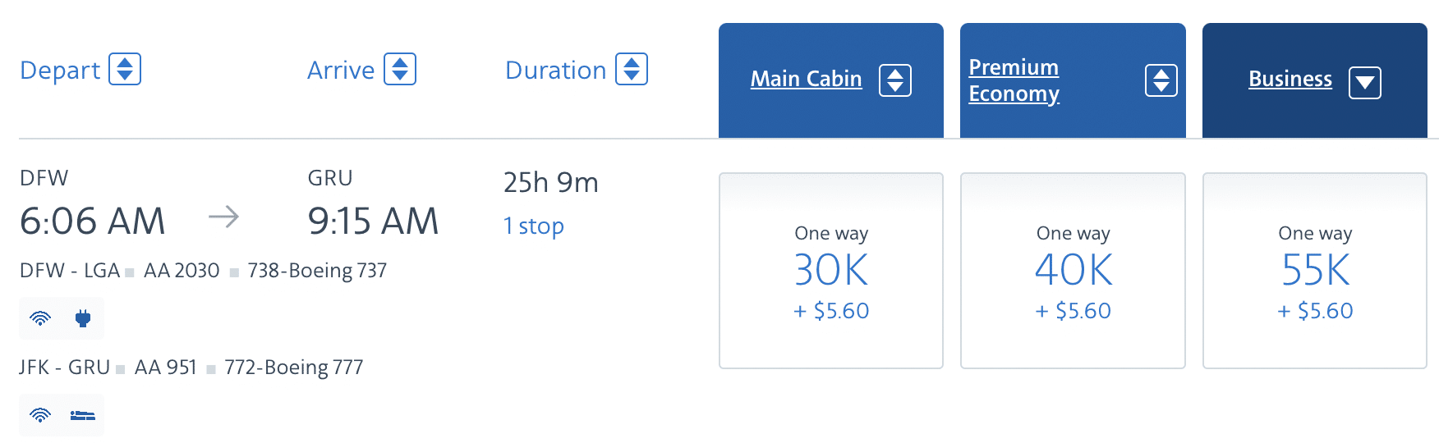Open the Main Cabin column header link

coord(806,79)
